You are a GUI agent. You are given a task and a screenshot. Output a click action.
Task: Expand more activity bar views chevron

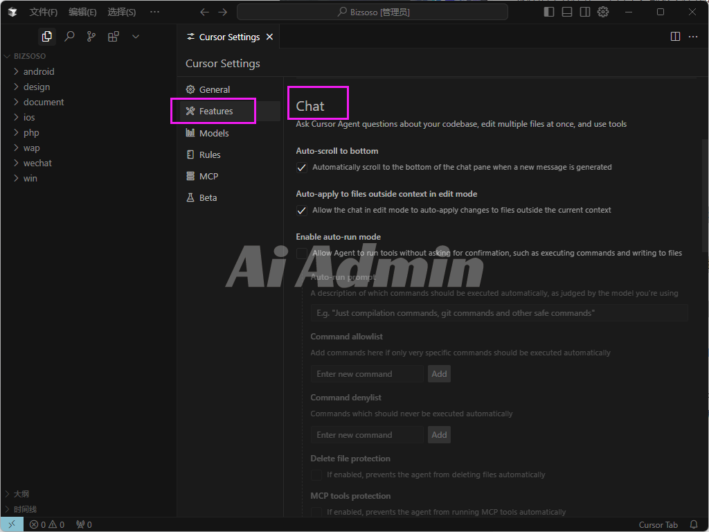pos(136,37)
